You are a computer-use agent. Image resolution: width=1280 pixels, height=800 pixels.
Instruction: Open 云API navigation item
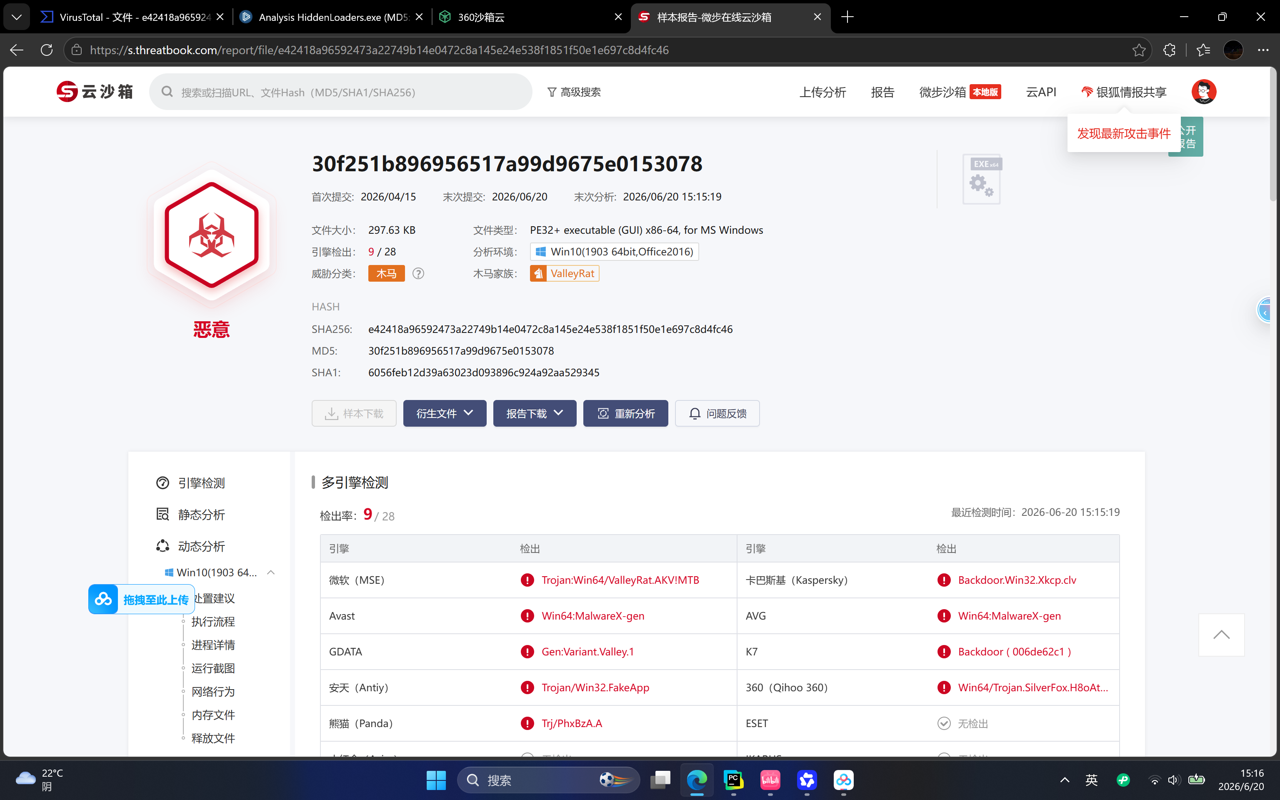click(x=1041, y=92)
